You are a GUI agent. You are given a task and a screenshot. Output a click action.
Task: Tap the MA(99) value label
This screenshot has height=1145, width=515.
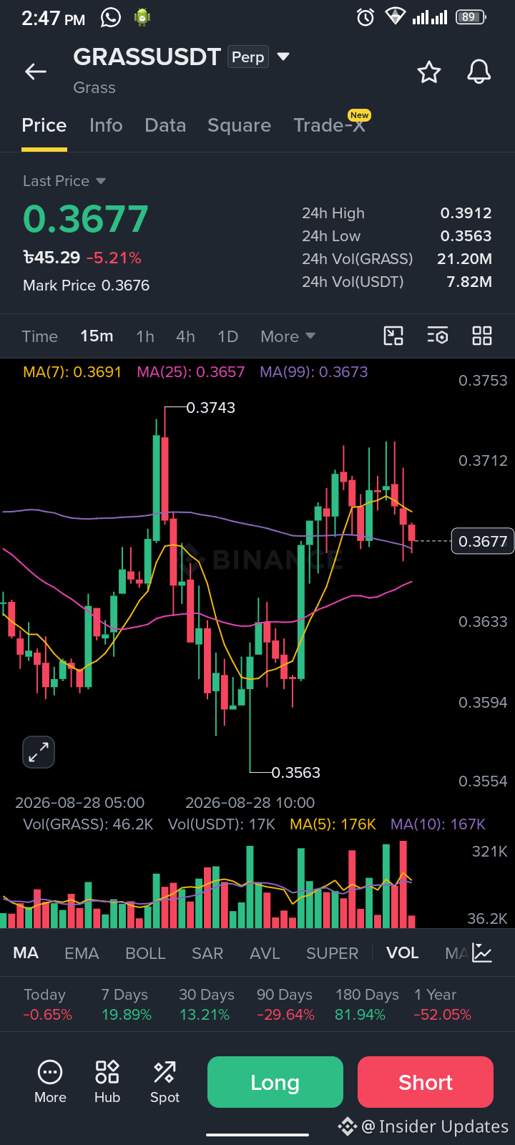pos(314,372)
